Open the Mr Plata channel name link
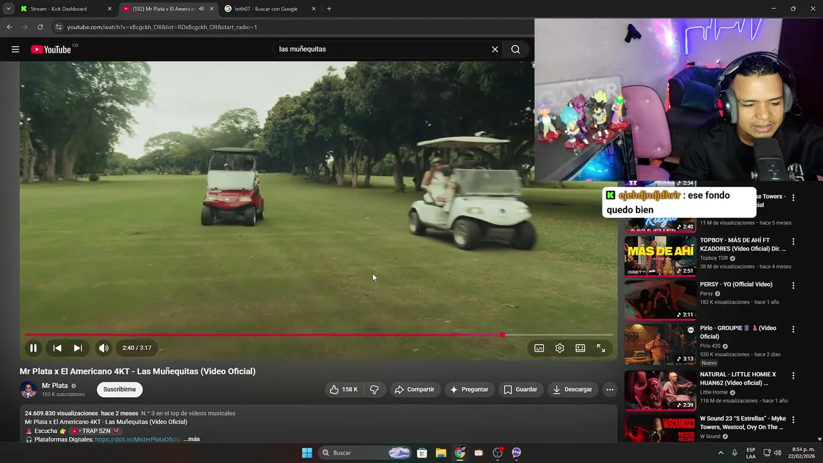823x463 pixels. (55, 386)
